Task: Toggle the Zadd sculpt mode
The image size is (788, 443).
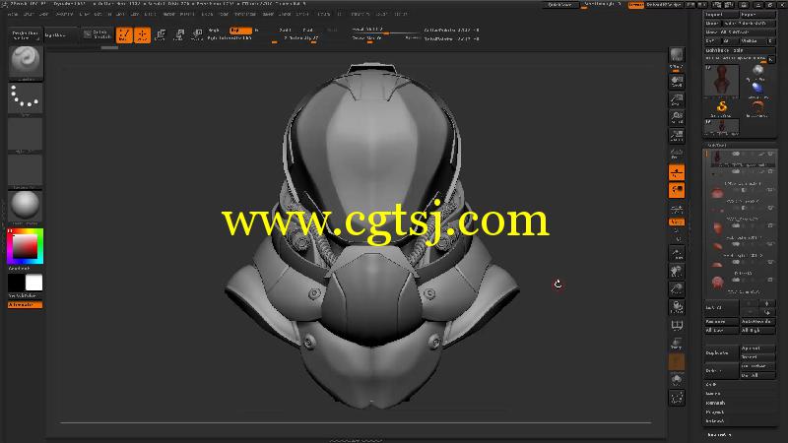Action: pos(285,31)
